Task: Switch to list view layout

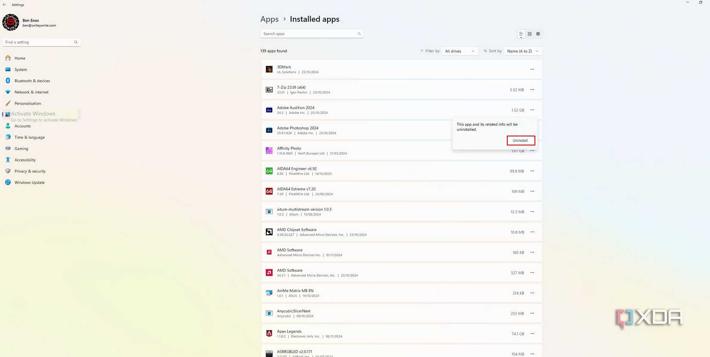Action: [x=521, y=34]
